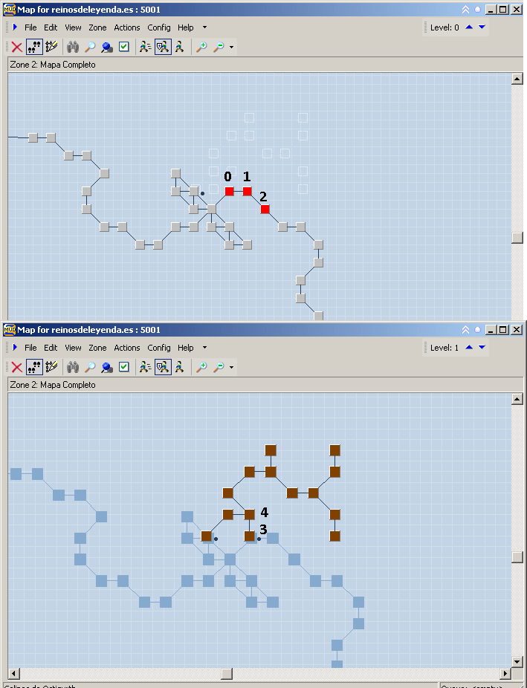
Task: Click the zoom in icon in the Level 1 window
Action: (x=201, y=367)
